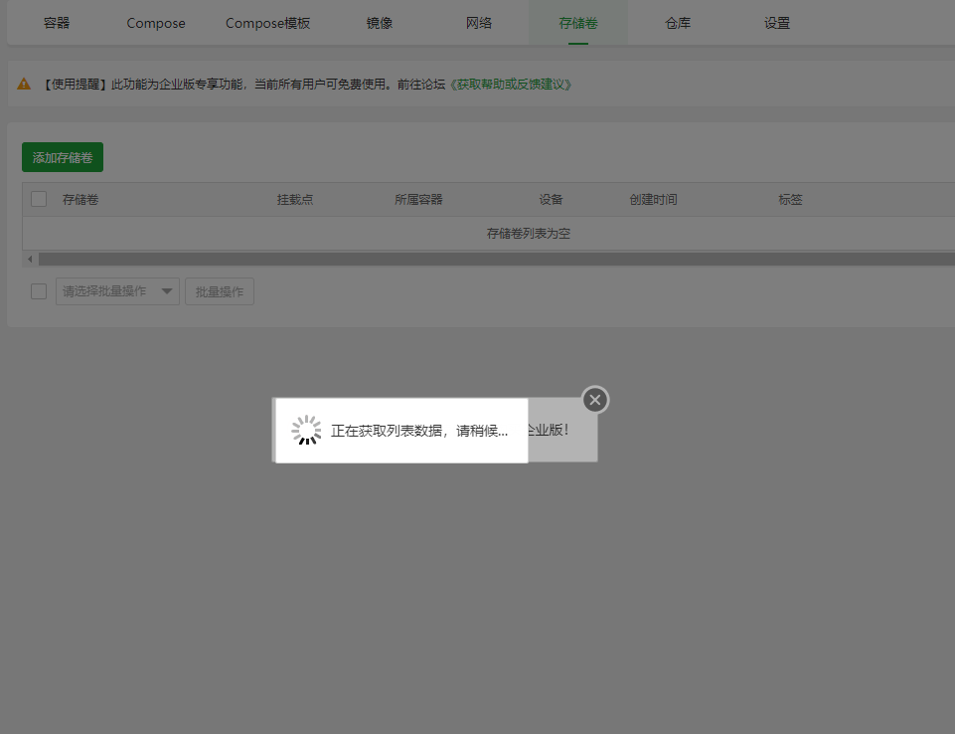Go to the 镜像 tab
Screen dimensions: 955x734
click(x=379, y=22)
